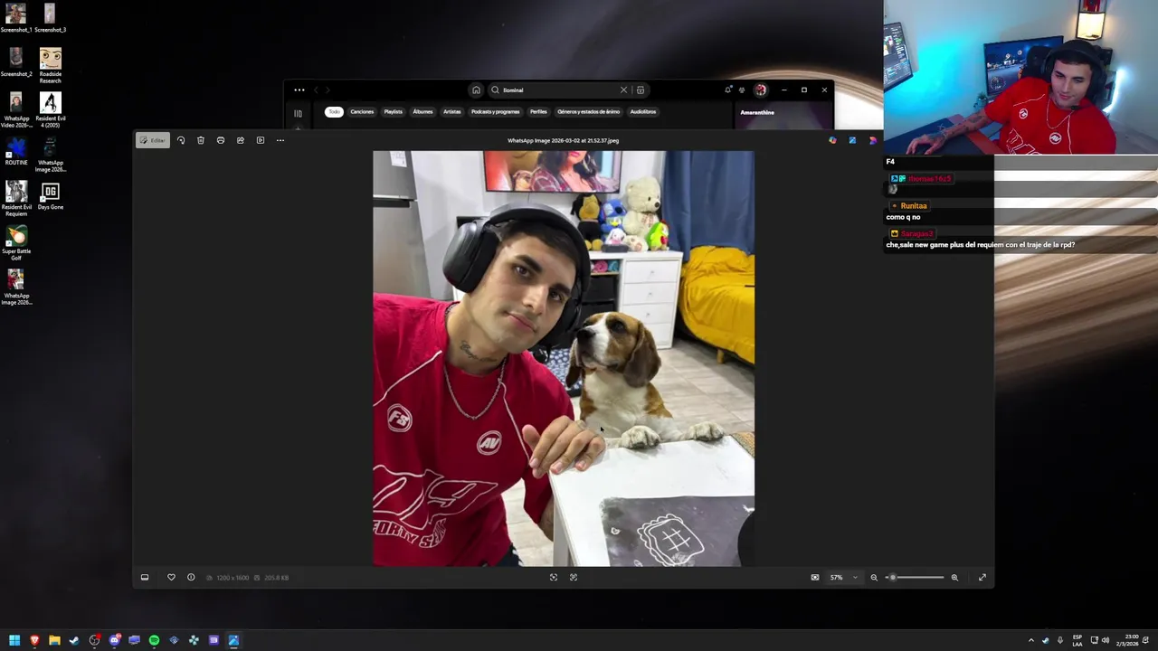Show file info with the info icon
Image resolution: width=1158 pixels, height=651 pixels.
191,577
